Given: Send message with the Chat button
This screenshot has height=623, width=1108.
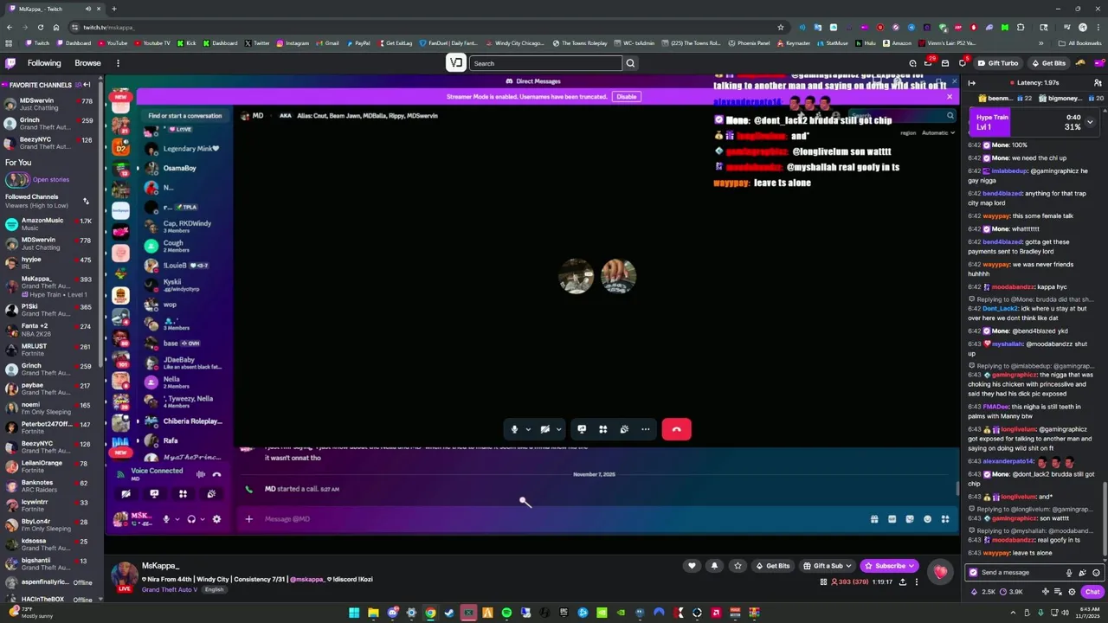Looking at the screenshot, I should click(1092, 592).
